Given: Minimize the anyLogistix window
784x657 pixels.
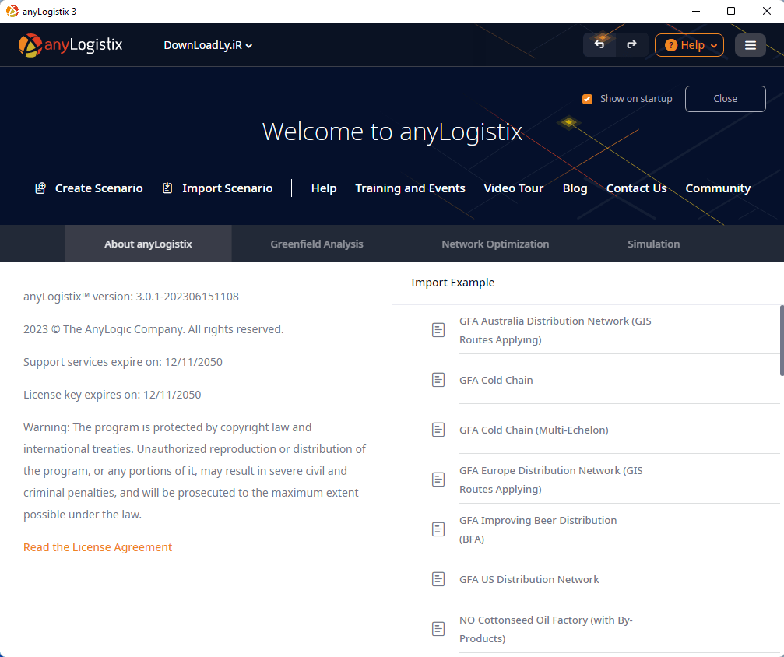Looking at the screenshot, I should 695,11.
